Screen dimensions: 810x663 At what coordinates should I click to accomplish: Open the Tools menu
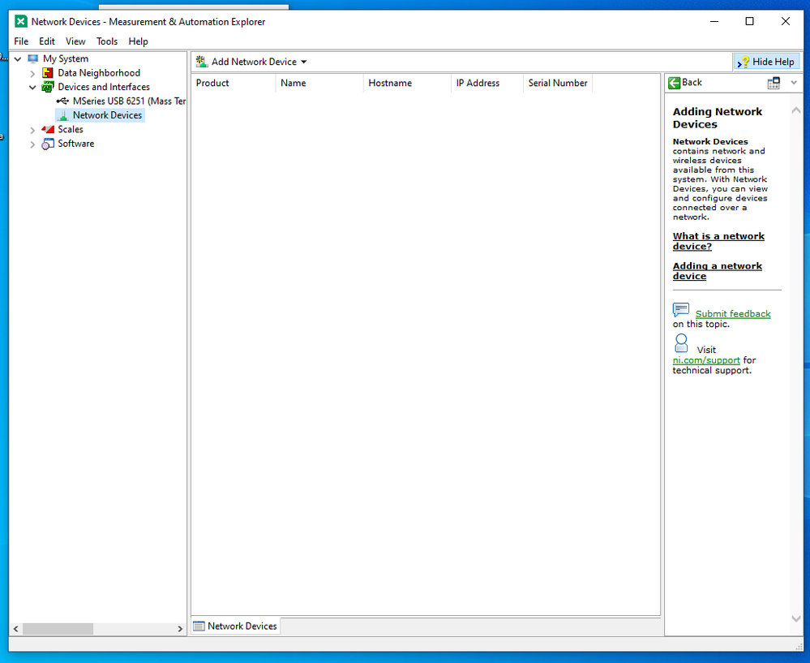click(x=107, y=41)
